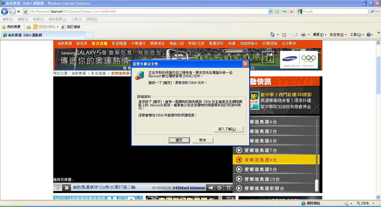
Task: Click play icon for 愛爾達奧運10台
Action: [239, 179]
